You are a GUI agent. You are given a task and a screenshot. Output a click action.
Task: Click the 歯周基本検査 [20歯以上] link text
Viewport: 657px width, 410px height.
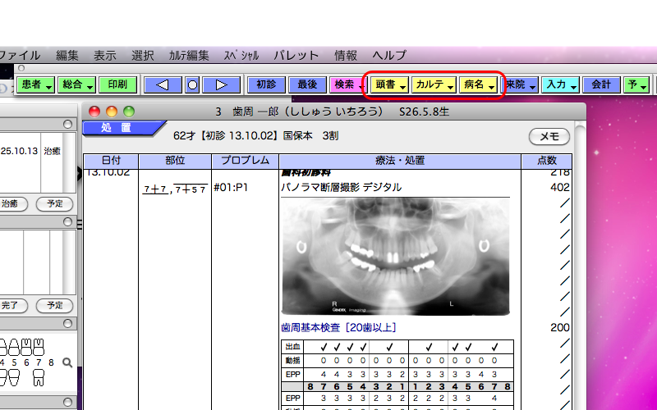pos(338,327)
